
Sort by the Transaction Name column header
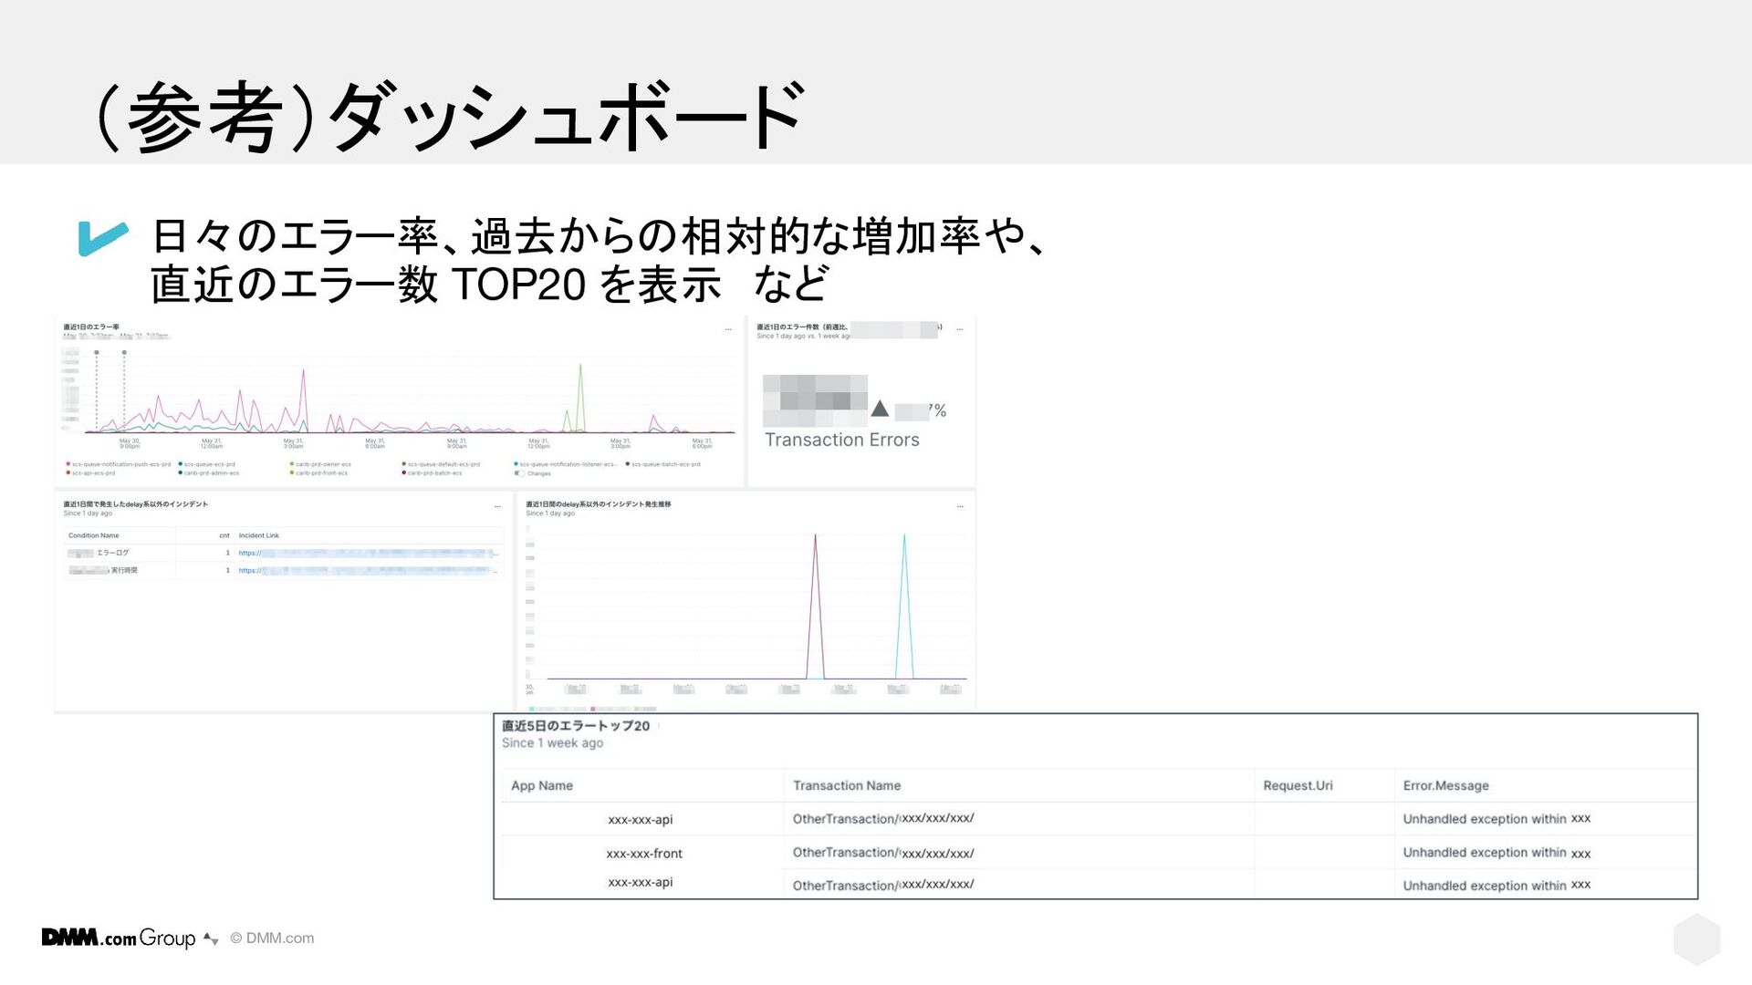coord(846,785)
